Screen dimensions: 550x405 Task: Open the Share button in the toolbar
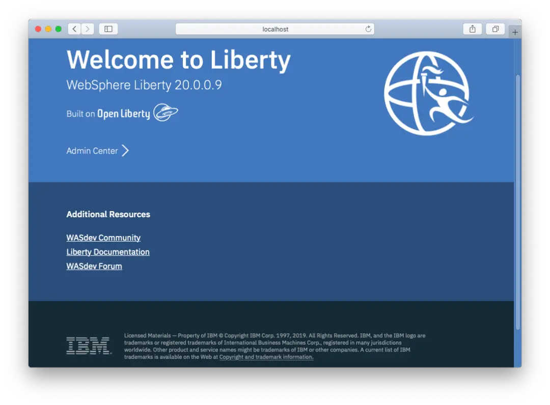click(473, 29)
